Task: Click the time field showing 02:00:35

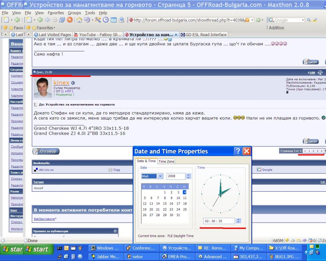Action: [x=219, y=221]
